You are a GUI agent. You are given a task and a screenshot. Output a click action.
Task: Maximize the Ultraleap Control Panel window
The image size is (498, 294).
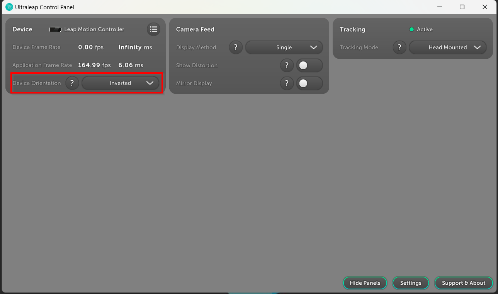(x=462, y=7)
